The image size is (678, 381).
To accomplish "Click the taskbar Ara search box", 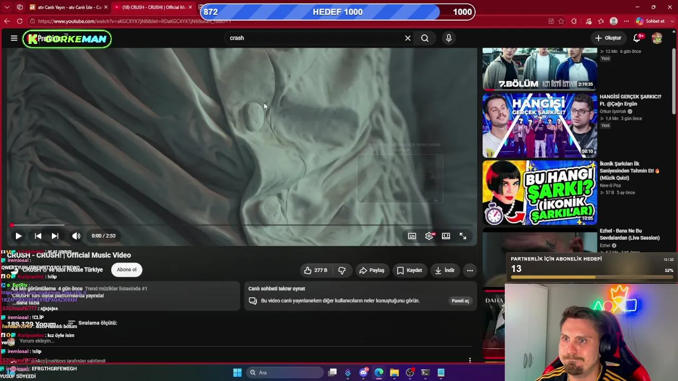I will click(x=286, y=373).
